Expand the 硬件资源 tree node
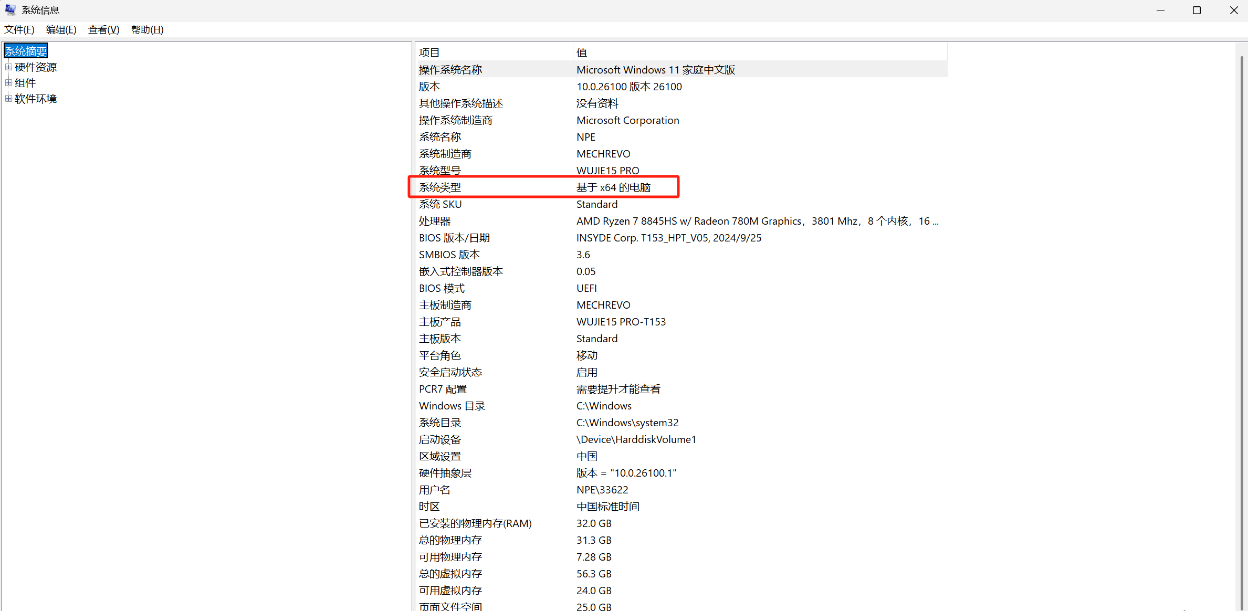Image resolution: width=1248 pixels, height=611 pixels. coord(8,67)
